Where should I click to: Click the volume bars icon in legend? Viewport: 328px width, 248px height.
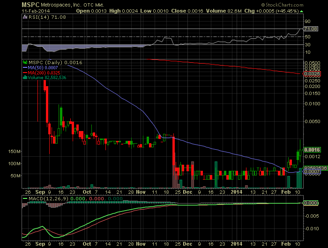coord(25,78)
